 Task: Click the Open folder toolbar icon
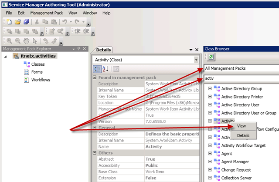tap(17, 21)
